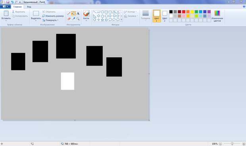The width and height of the screenshot is (246, 146).
Task: Switch to the Вид tab
Action: click(29, 7)
